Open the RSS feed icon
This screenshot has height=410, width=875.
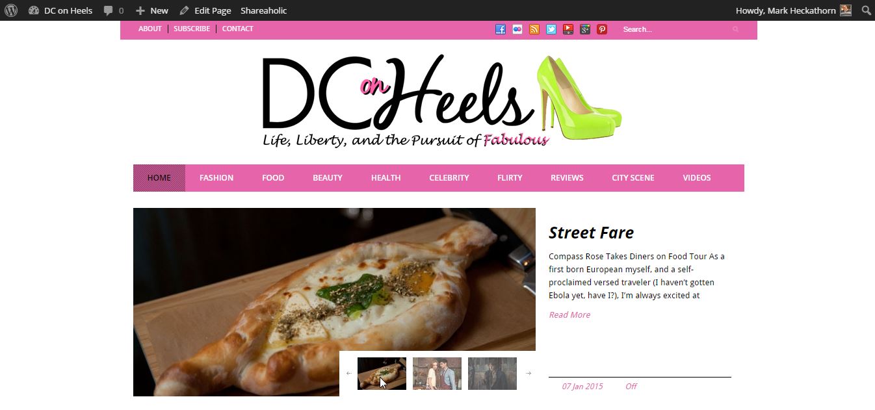[x=534, y=29]
